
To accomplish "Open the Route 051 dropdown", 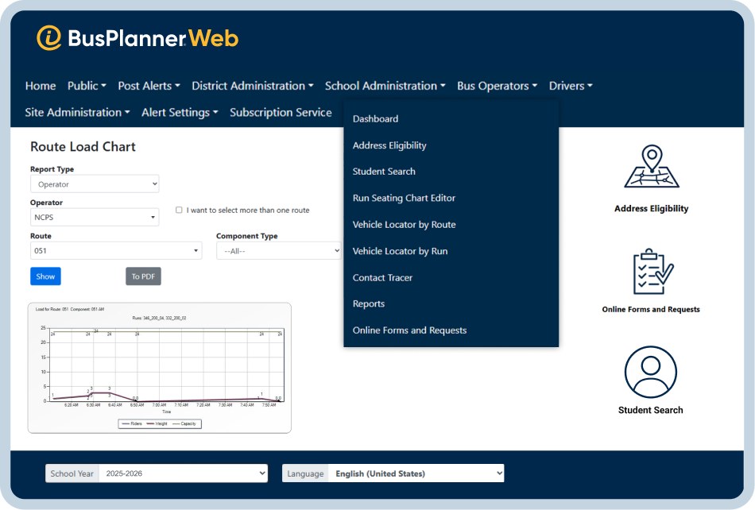I will point(116,251).
